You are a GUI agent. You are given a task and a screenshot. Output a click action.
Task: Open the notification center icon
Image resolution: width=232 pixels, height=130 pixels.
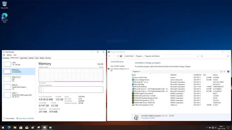(x=228, y=127)
